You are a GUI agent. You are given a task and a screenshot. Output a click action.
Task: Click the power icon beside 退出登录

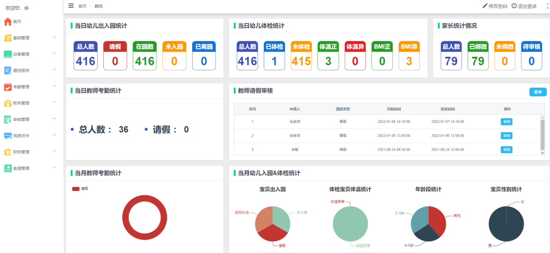(x=514, y=6)
